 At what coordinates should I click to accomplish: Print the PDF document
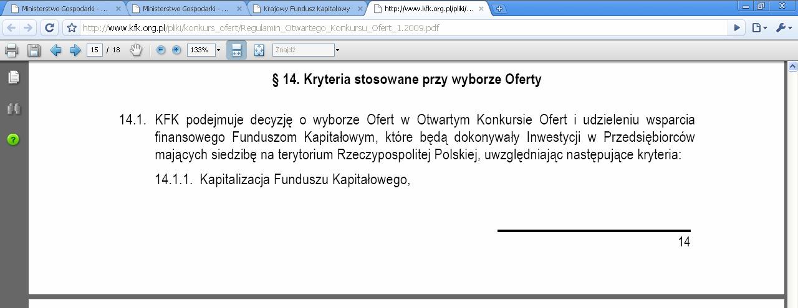tap(11, 50)
